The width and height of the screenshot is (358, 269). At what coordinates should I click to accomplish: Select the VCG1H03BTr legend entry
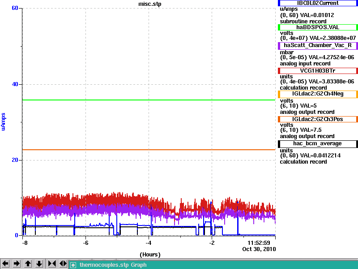coord(318,71)
